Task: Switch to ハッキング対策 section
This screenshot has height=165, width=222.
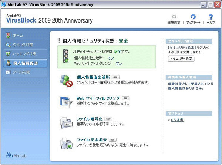Action: coord(25,54)
